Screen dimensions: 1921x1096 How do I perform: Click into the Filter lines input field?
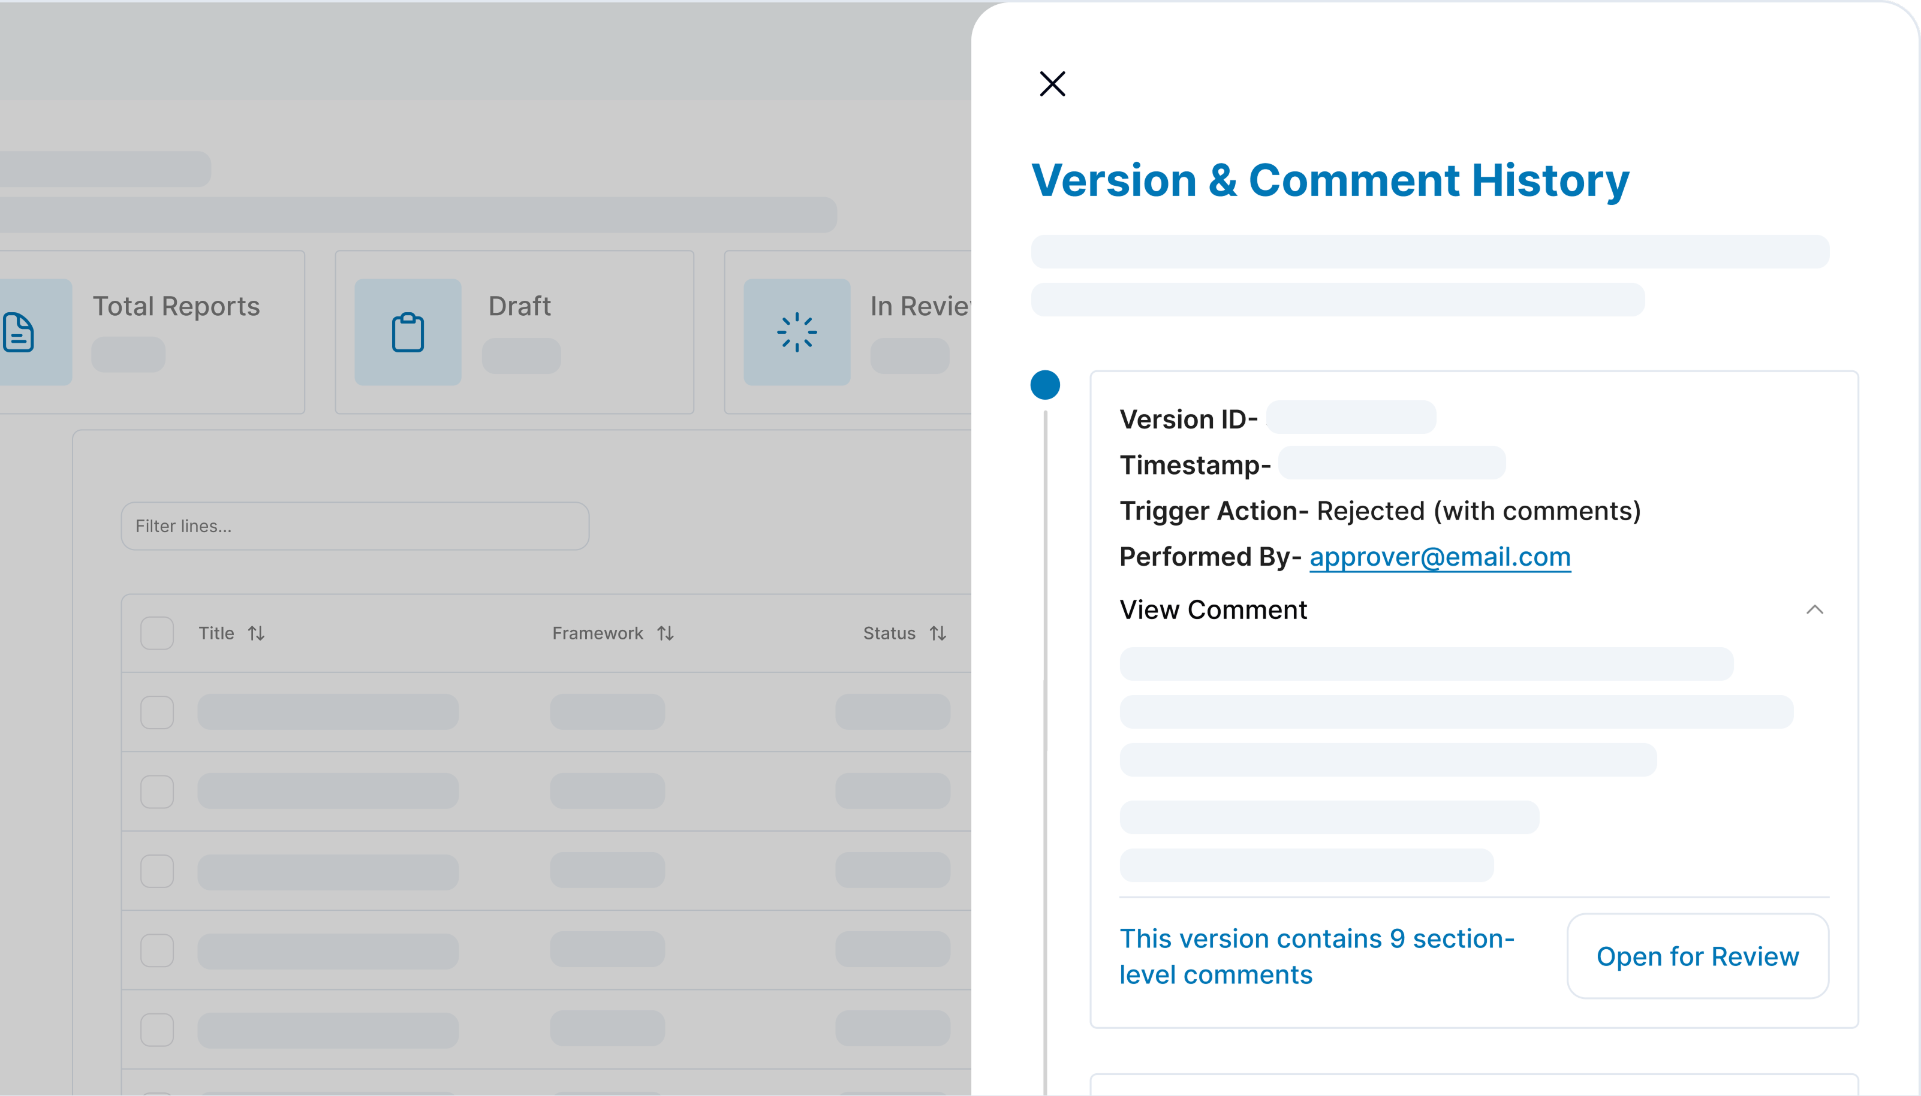tap(355, 526)
